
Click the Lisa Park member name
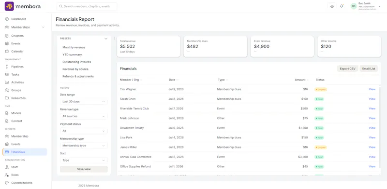(127, 137)
